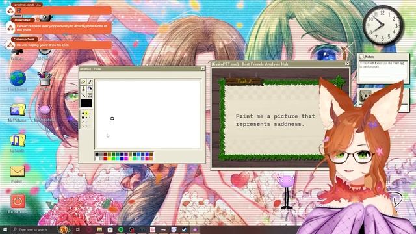Open the My Music folder icon
This screenshot has height=234, width=416.
click(x=18, y=140)
